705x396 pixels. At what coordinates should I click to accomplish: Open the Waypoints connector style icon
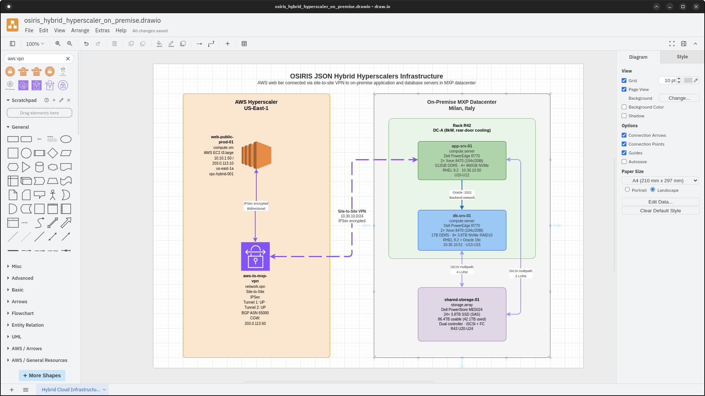pos(211,44)
